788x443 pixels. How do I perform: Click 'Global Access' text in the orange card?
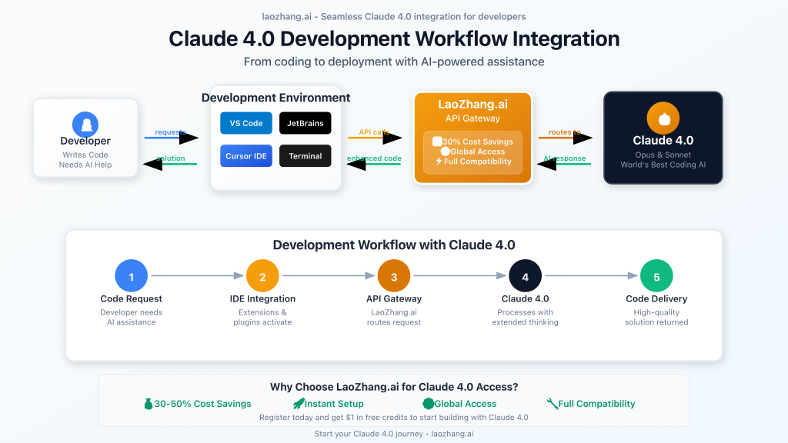pyautogui.click(x=477, y=152)
